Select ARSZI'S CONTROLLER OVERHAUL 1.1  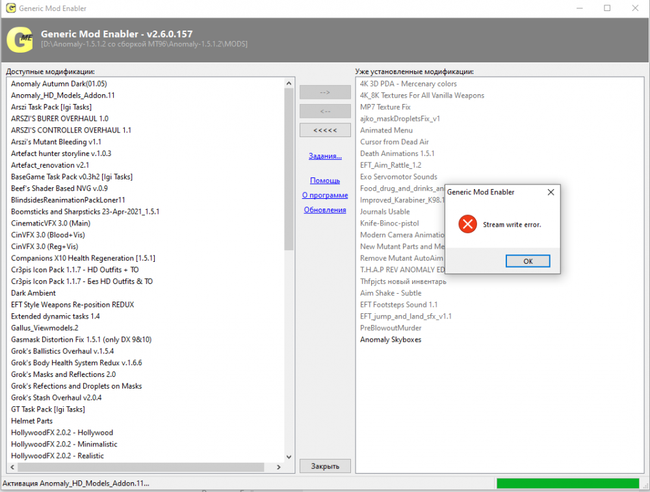[71, 130]
